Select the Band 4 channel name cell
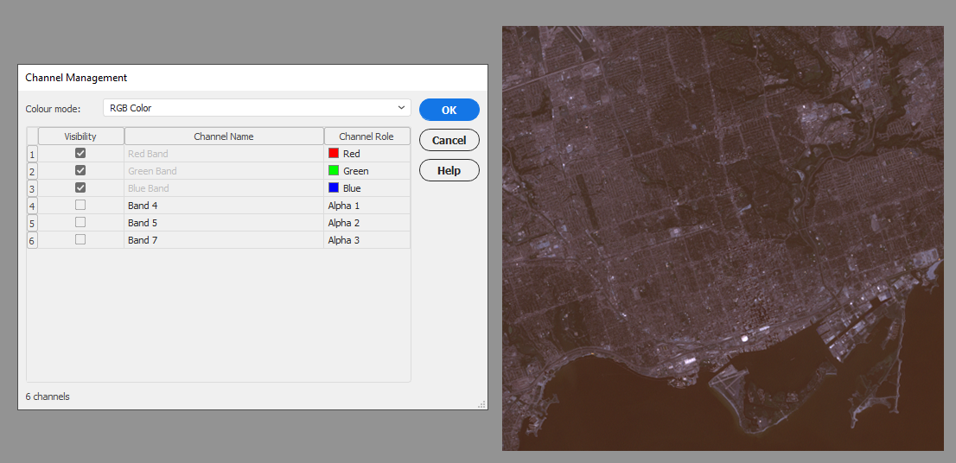956x463 pixels. coord(224,206)
